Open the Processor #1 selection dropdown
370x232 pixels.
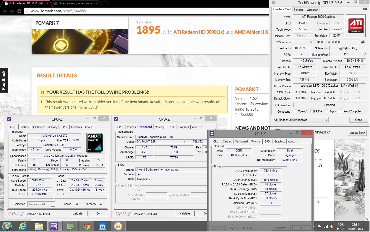[x=41, y=204]
